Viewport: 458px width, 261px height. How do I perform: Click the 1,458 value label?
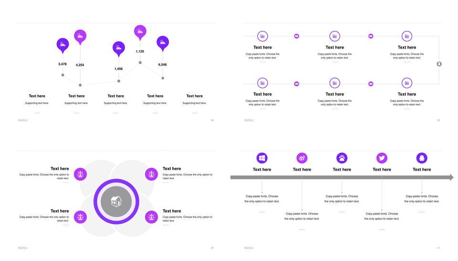[118, 69]
